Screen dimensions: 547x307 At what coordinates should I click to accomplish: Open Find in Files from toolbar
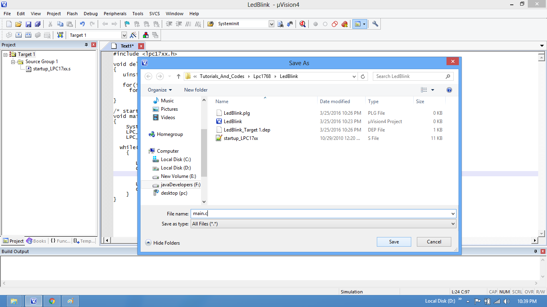211,24
